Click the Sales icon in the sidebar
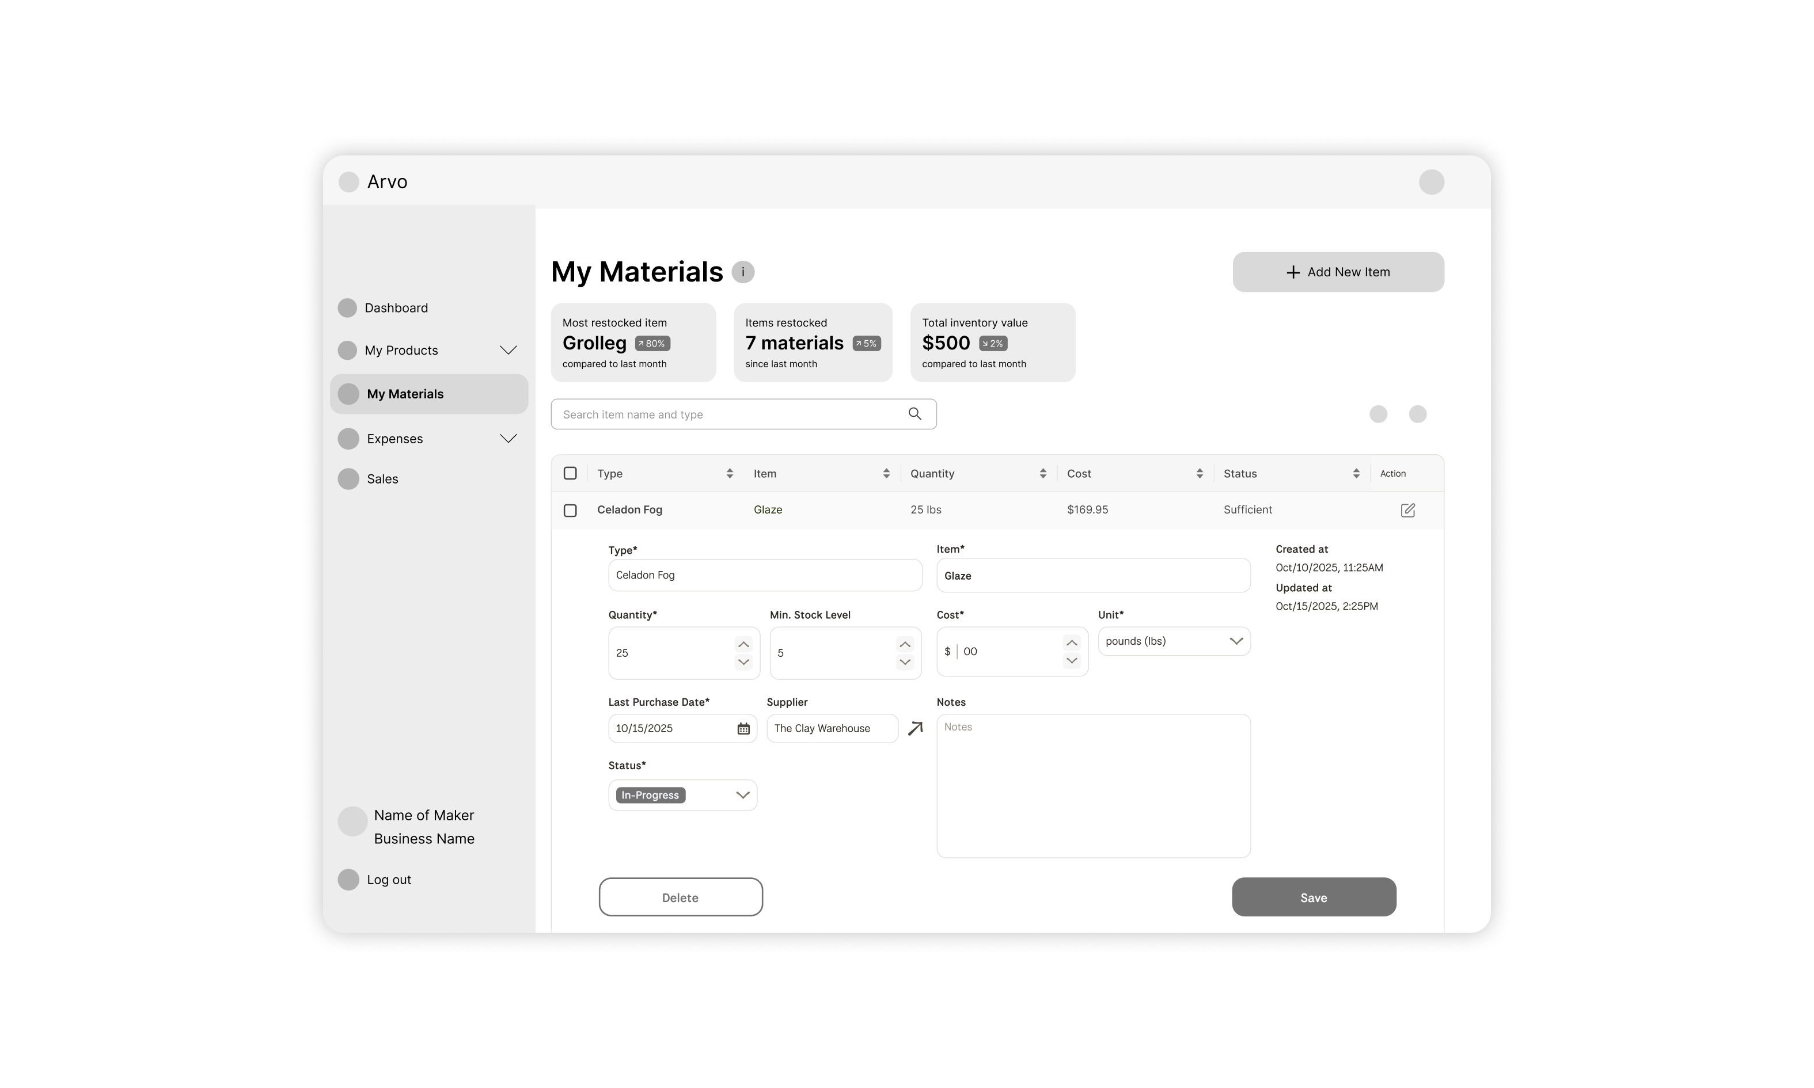Image resolution: width=1814 pixels, height=1088 pixels. point(348,478)
